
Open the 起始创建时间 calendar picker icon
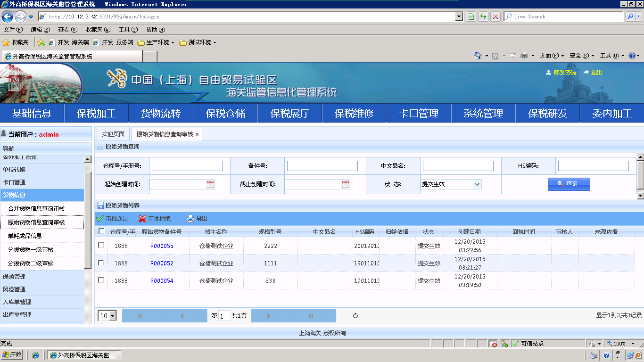pos(210,184)
